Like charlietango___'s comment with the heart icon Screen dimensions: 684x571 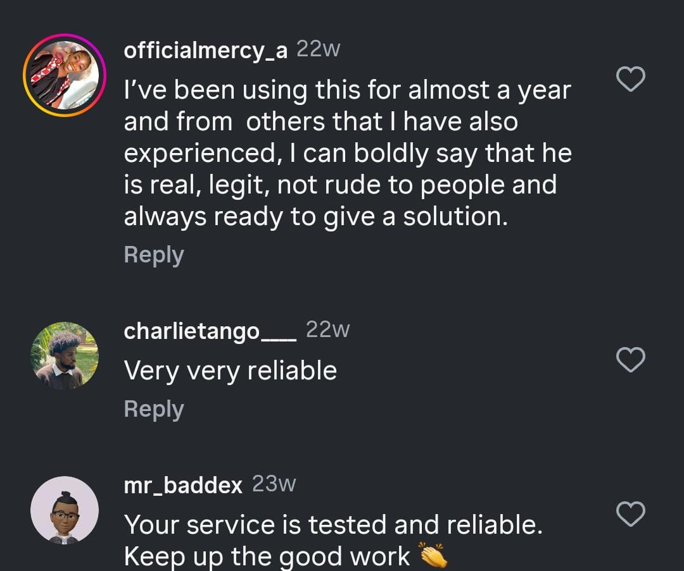[x=630, y=360]
